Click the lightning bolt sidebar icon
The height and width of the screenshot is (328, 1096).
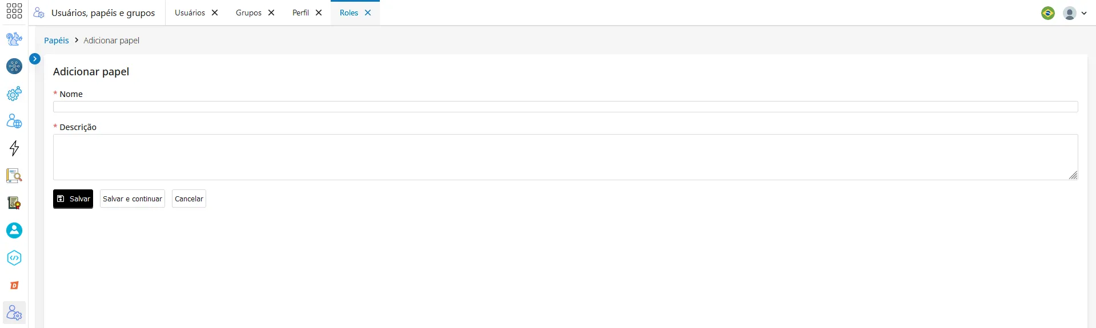point(14,148)
